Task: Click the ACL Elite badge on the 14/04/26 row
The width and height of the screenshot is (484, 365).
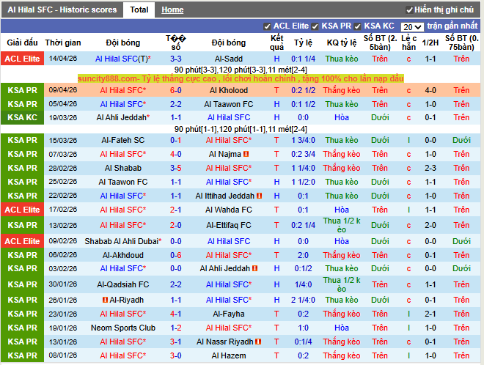Action: pos(22,59)
